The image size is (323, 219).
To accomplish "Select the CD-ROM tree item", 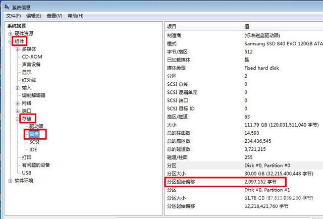I will click(x=31, y=57).
